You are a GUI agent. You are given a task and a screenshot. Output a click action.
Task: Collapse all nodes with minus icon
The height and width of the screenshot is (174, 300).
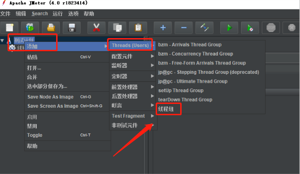click(x=183, y=28)
